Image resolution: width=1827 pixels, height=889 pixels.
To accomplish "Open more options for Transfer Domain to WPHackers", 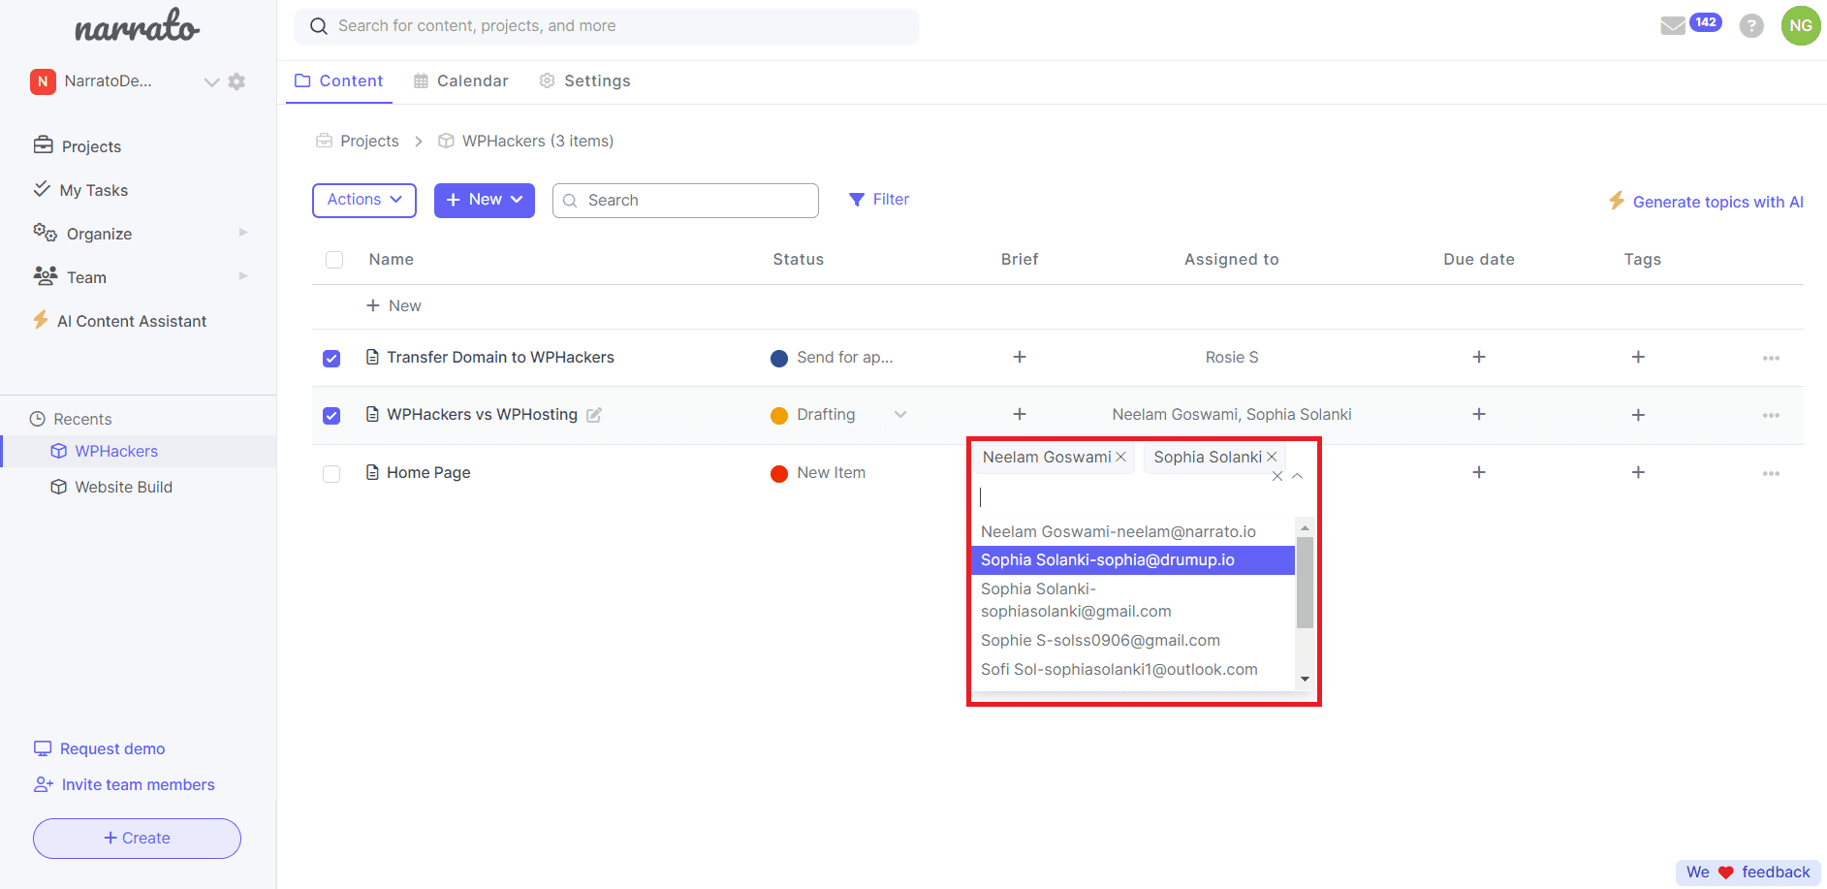I will 1771,358.
